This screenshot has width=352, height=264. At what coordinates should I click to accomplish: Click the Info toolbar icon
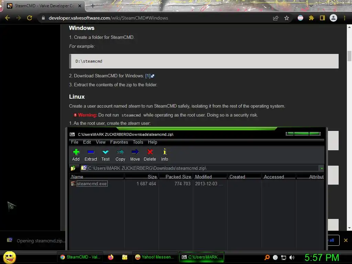click(x=165, y=155)
